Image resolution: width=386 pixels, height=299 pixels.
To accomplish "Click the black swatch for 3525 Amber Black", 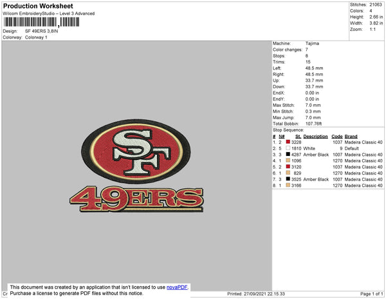I will pyautogui.click(x=288, y=179).
